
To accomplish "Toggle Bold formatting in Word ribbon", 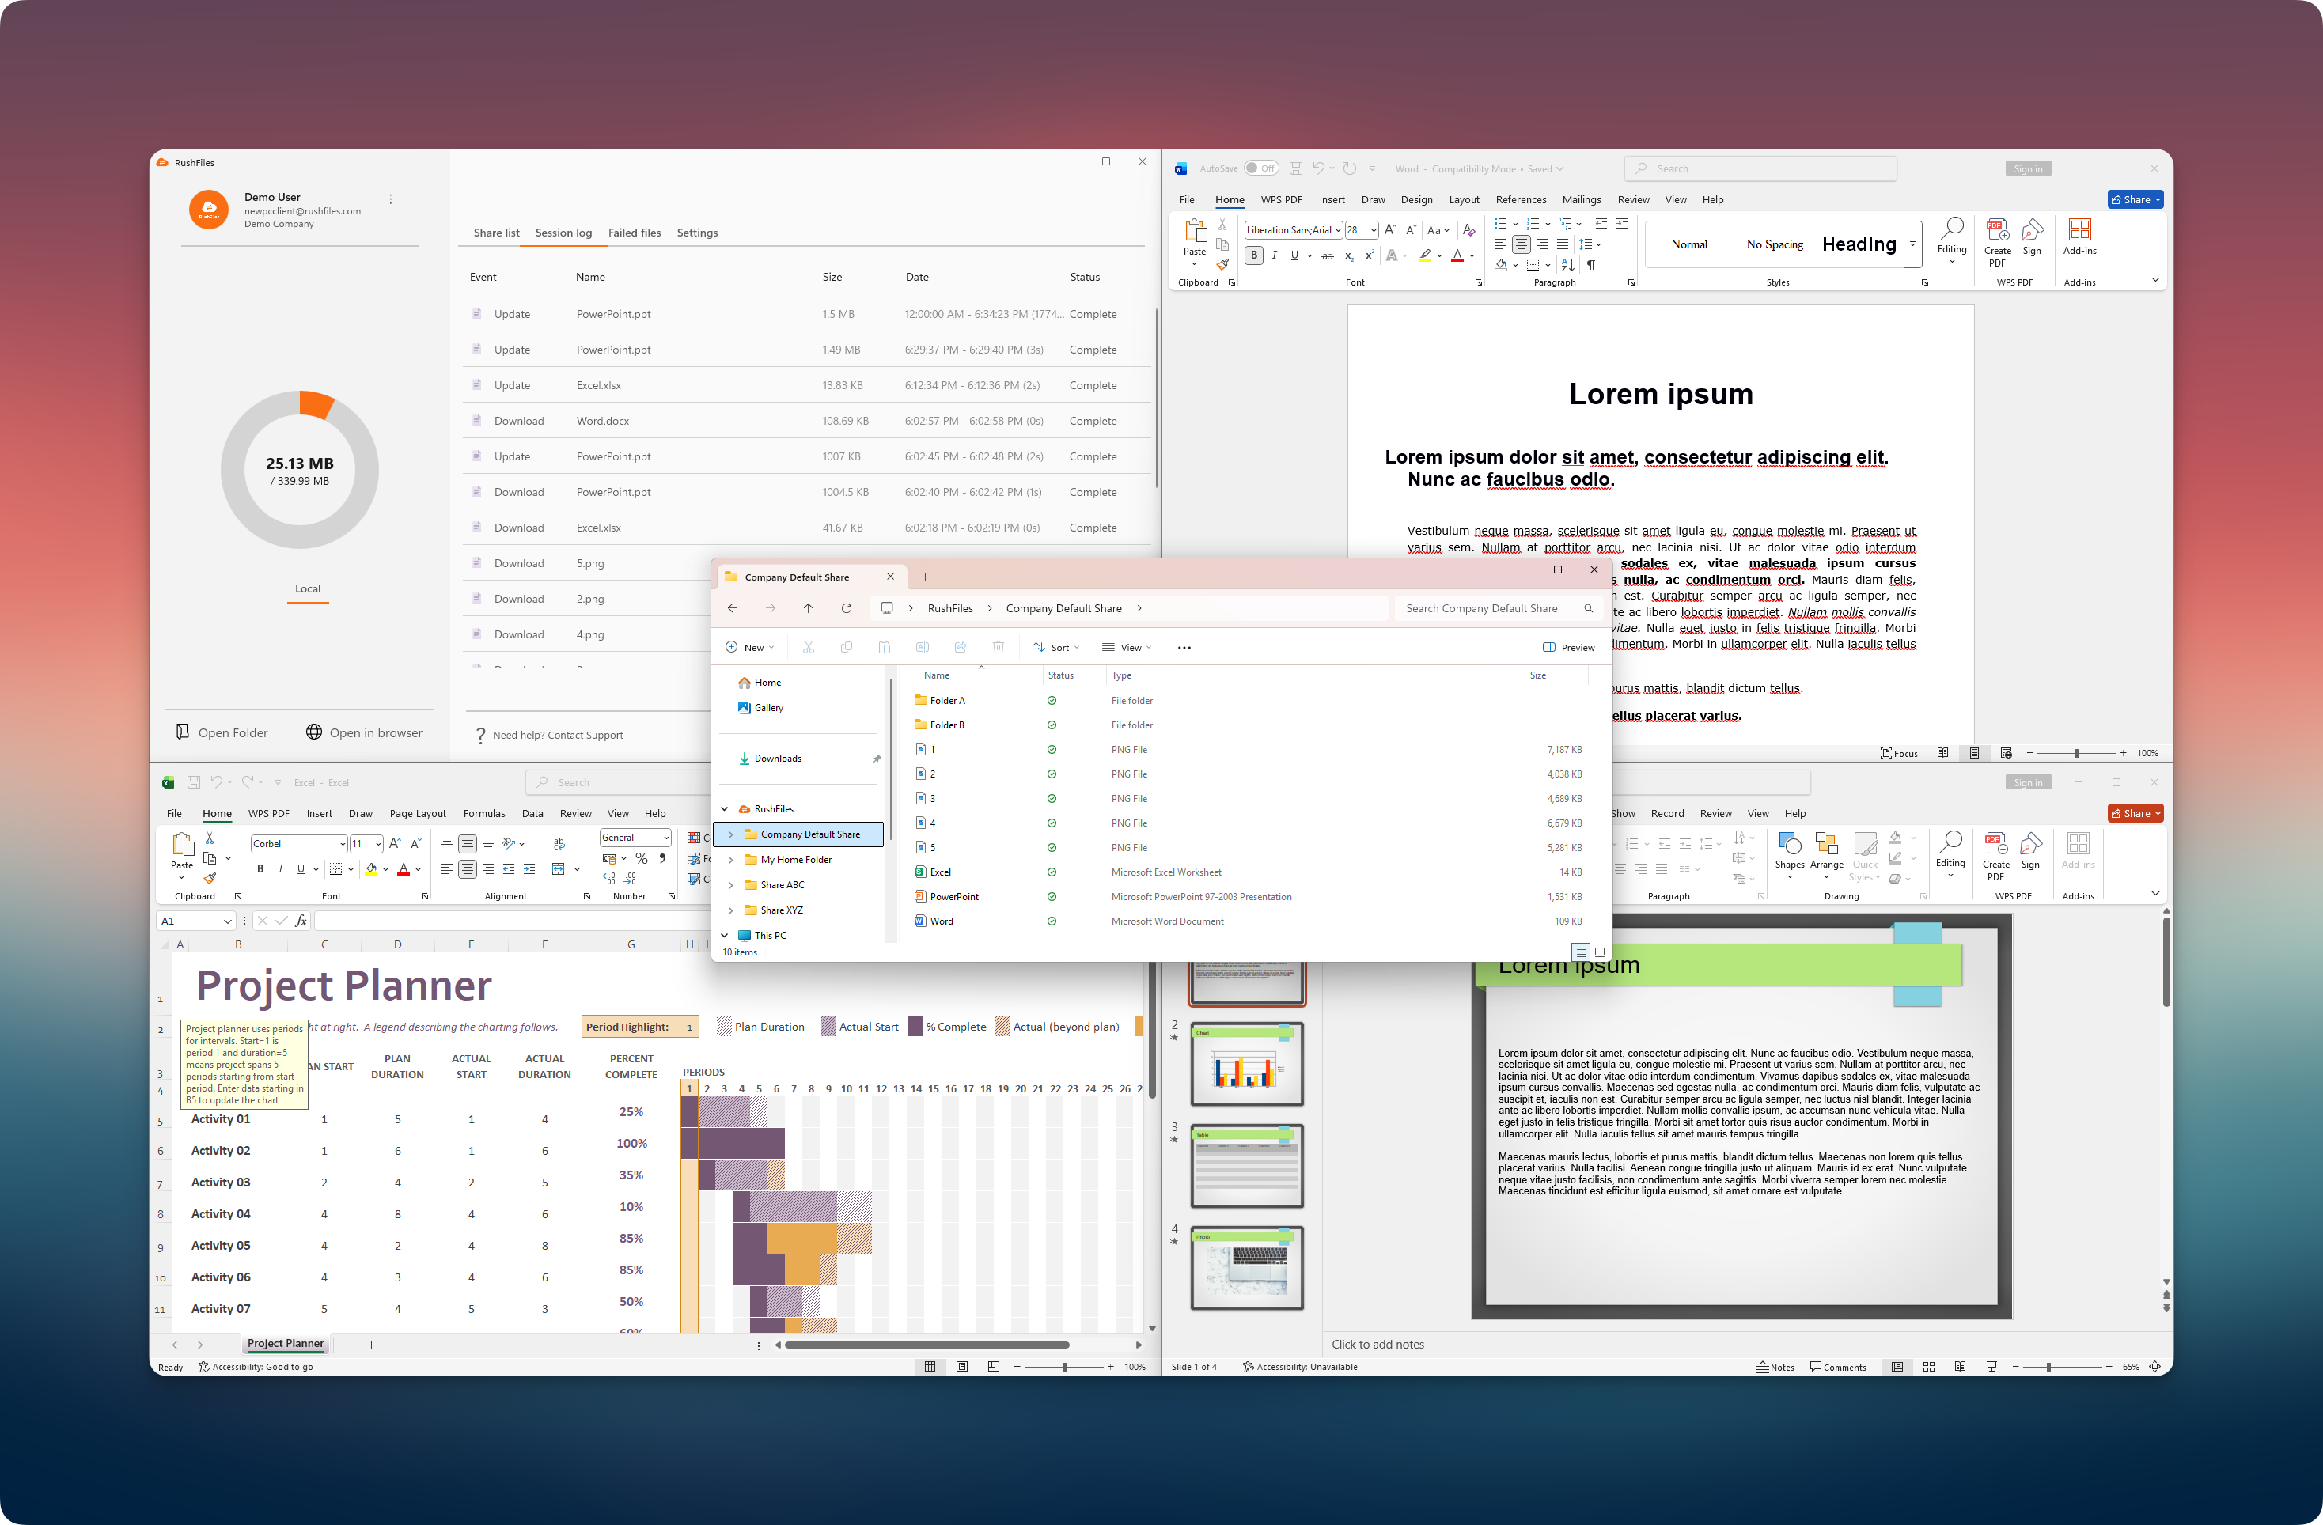I will click(x=1254, y=255).
